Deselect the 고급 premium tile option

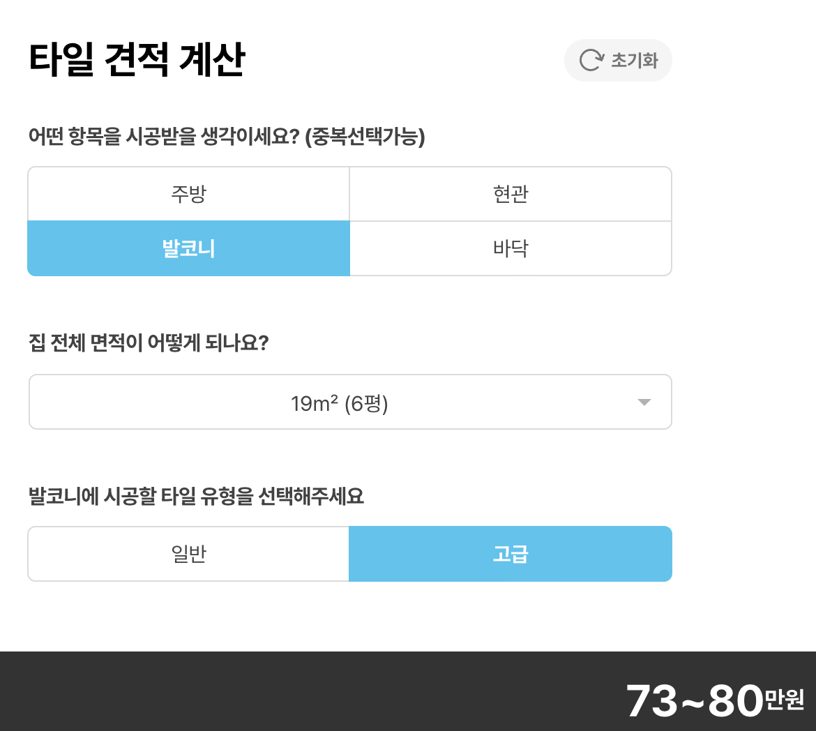[x=511, y=553]
